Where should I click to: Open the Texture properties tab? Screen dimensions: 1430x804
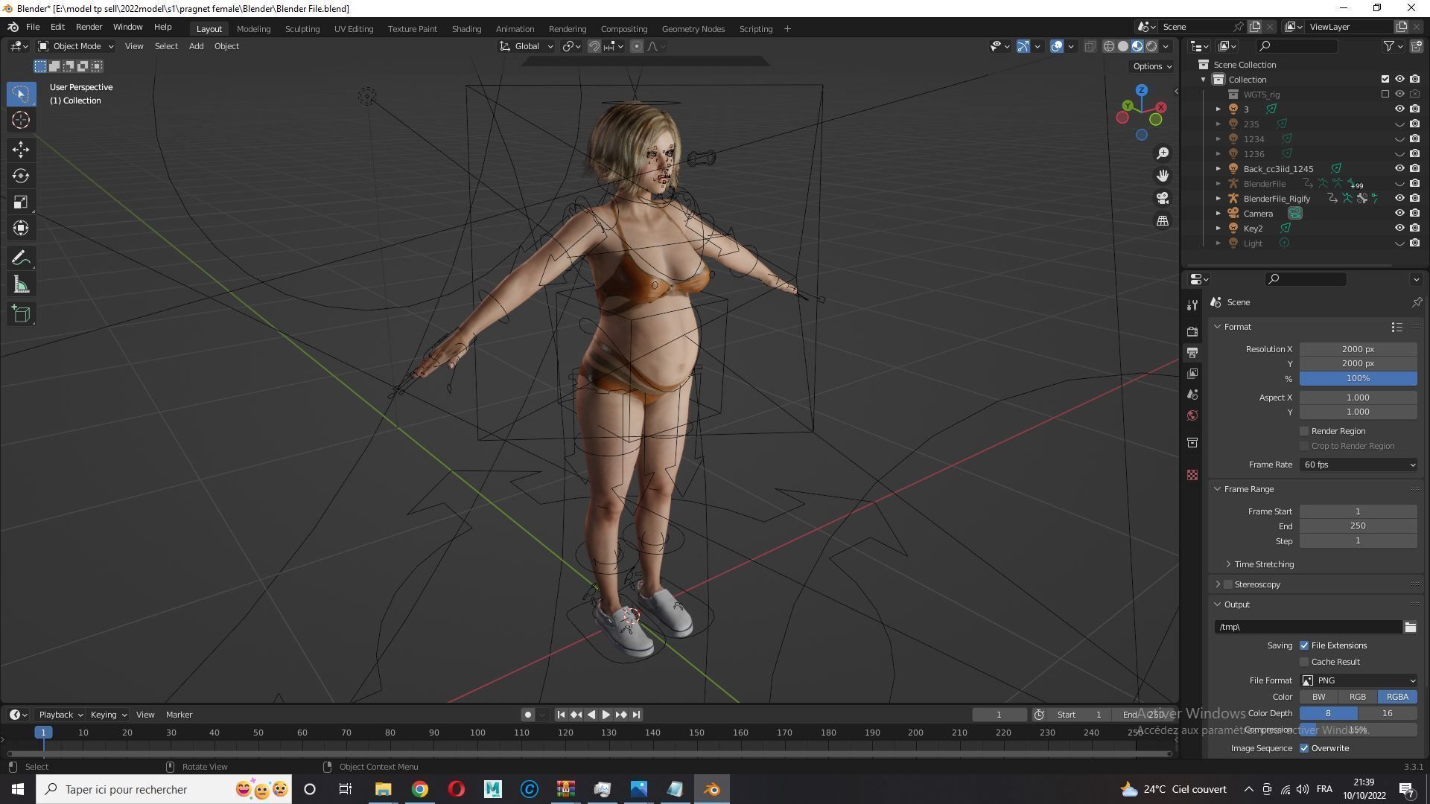(x=1192, y=475)
